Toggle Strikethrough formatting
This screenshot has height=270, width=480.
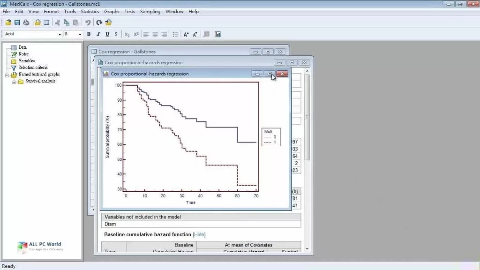(116, 34)
